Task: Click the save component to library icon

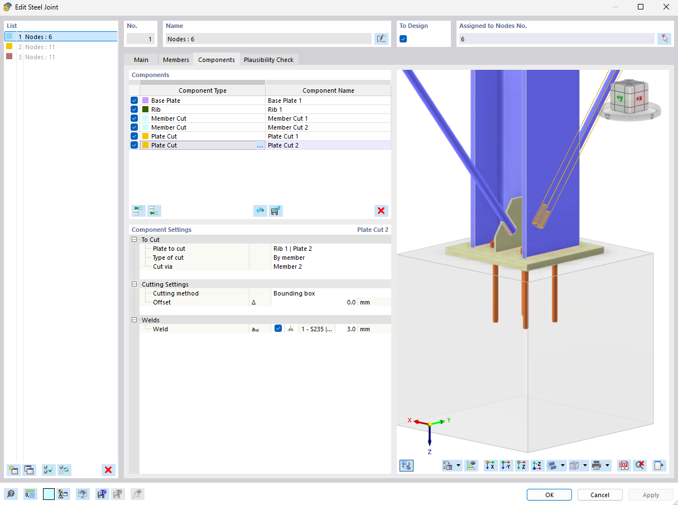Action: point(276,211)
